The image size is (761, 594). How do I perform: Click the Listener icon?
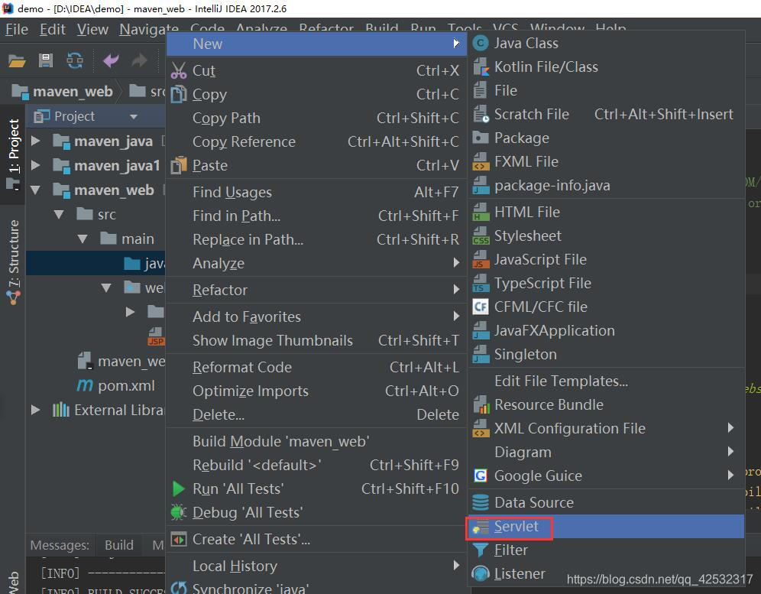pyautogui.click(x=481, y=573)
